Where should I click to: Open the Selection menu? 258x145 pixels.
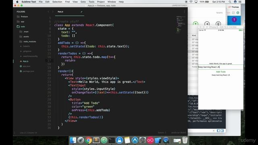click(x=57, y=2)
